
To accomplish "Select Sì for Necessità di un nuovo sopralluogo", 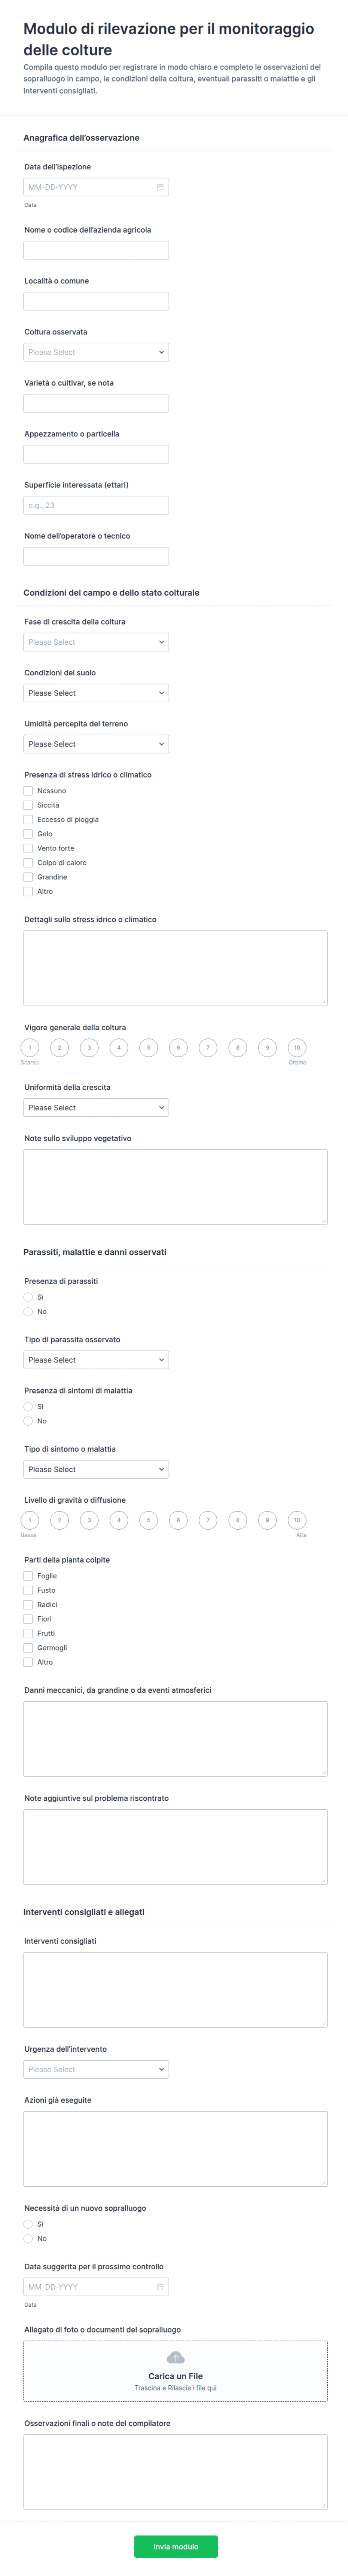I will pos(28,2224).
